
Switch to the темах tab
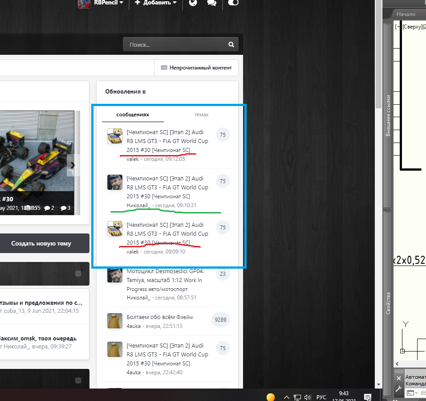pyautogui.click(x=201, y=115)
